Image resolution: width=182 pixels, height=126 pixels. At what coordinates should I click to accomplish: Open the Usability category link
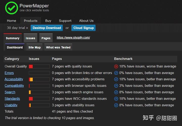coord(11,105)
